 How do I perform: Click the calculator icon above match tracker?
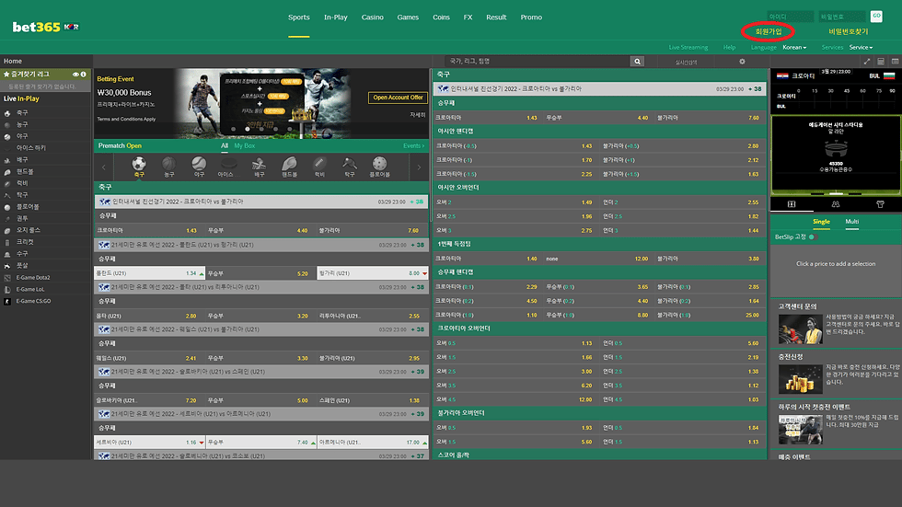click(881, 62)
